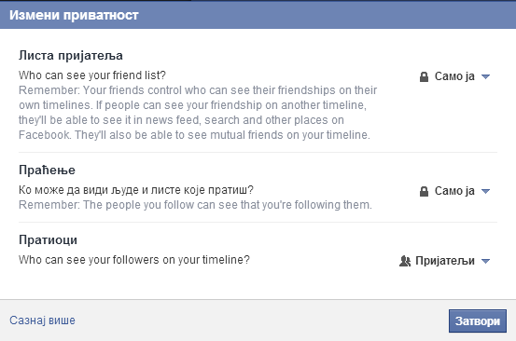Screen dimensions: 516x341
Task: Click the question 'Ко може да види људе и листе које пратиш?'
Action: [136, 190]
